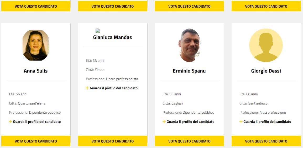Select the Gianluca Mandas name heading

point(113,37)
